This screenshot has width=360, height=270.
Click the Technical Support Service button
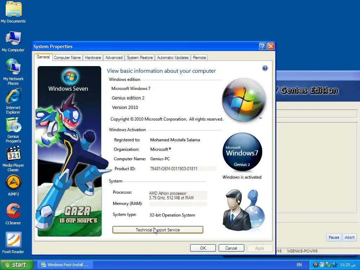coord(158,230)
